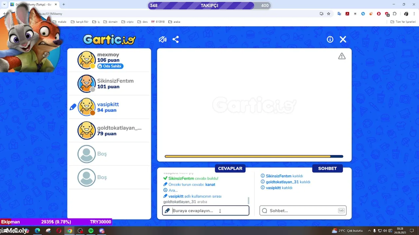The height and width of the screenshot is (235, 419).
Task: Click the Gartic.io logo
Action: point(109,39)
